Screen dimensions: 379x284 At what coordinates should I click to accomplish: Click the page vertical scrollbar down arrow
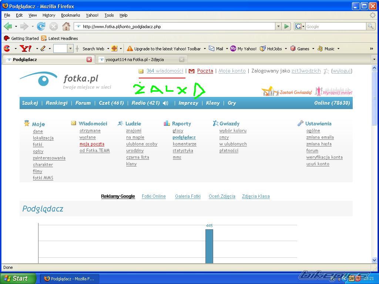coord(374,260)
